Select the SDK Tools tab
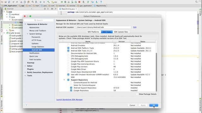The width and height of the screenshot is (202, 113). click(107, 32)
